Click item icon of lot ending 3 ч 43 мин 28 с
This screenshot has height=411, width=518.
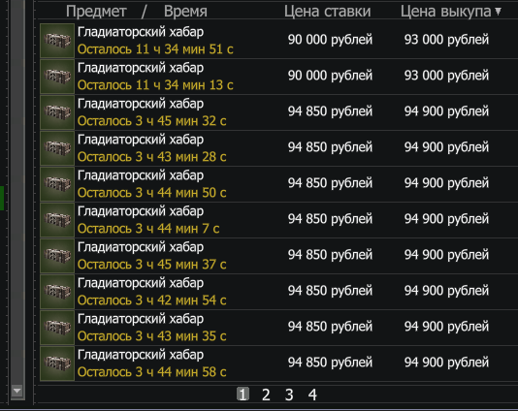pyautogui.click(x=57, y=148)
